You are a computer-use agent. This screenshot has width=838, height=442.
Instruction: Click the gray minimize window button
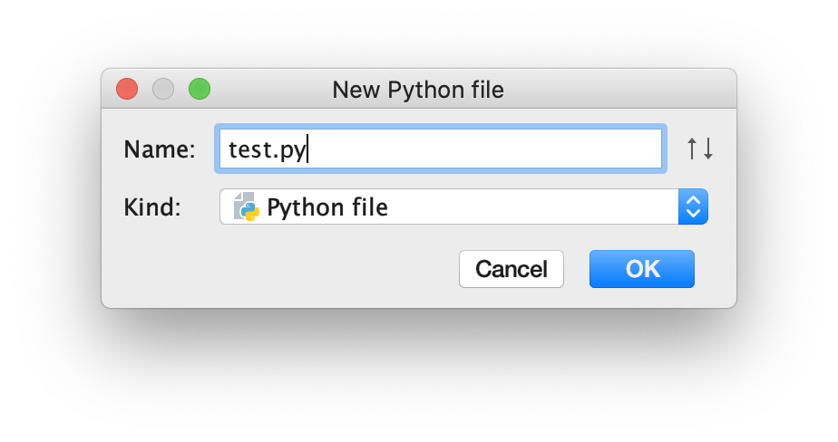tap(163, 89)
